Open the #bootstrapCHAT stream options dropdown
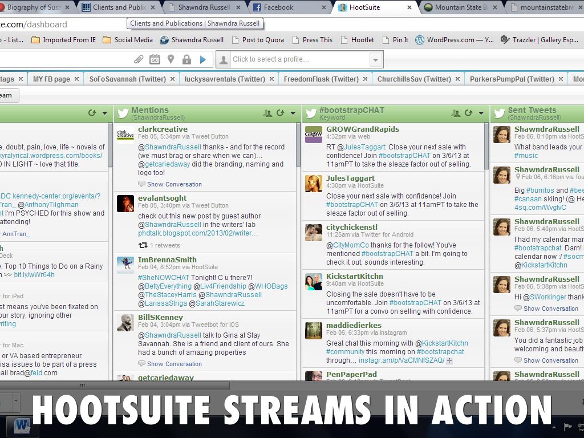Viewport: 584px width, 438px height. coord(481,113)
